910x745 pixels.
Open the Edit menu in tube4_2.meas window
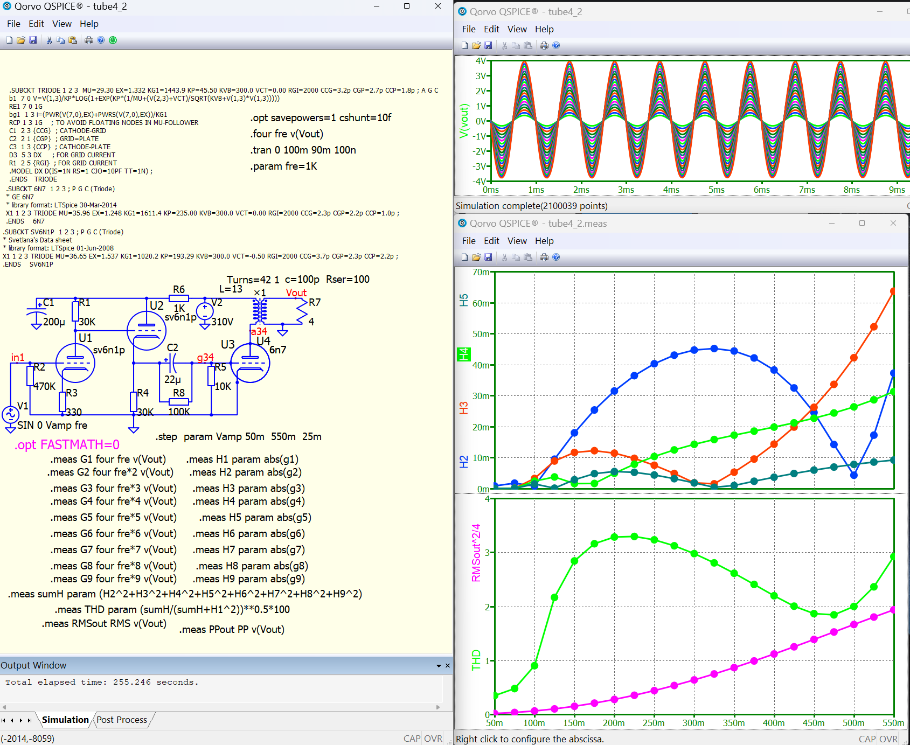(491, 241)
